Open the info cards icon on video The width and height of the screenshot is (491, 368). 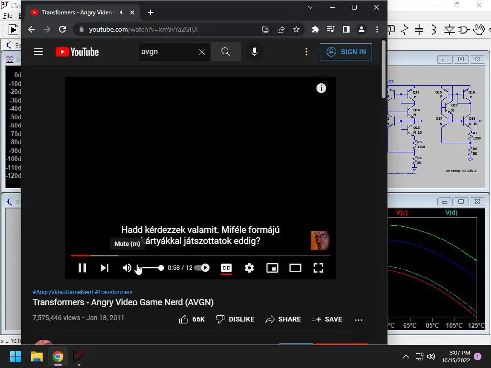tap(321, 88)
